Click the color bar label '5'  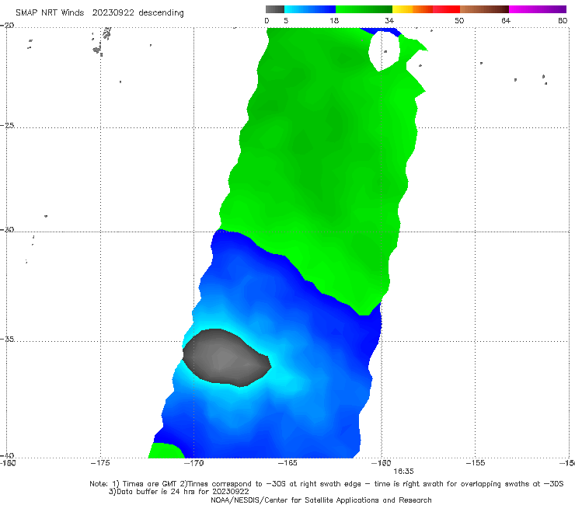(x=286, y=20)
